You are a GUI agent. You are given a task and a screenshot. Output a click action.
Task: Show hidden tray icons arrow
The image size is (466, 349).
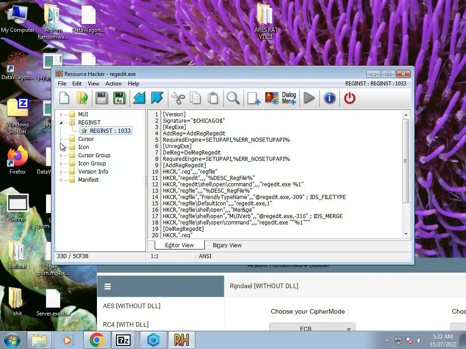click(387, 341)
